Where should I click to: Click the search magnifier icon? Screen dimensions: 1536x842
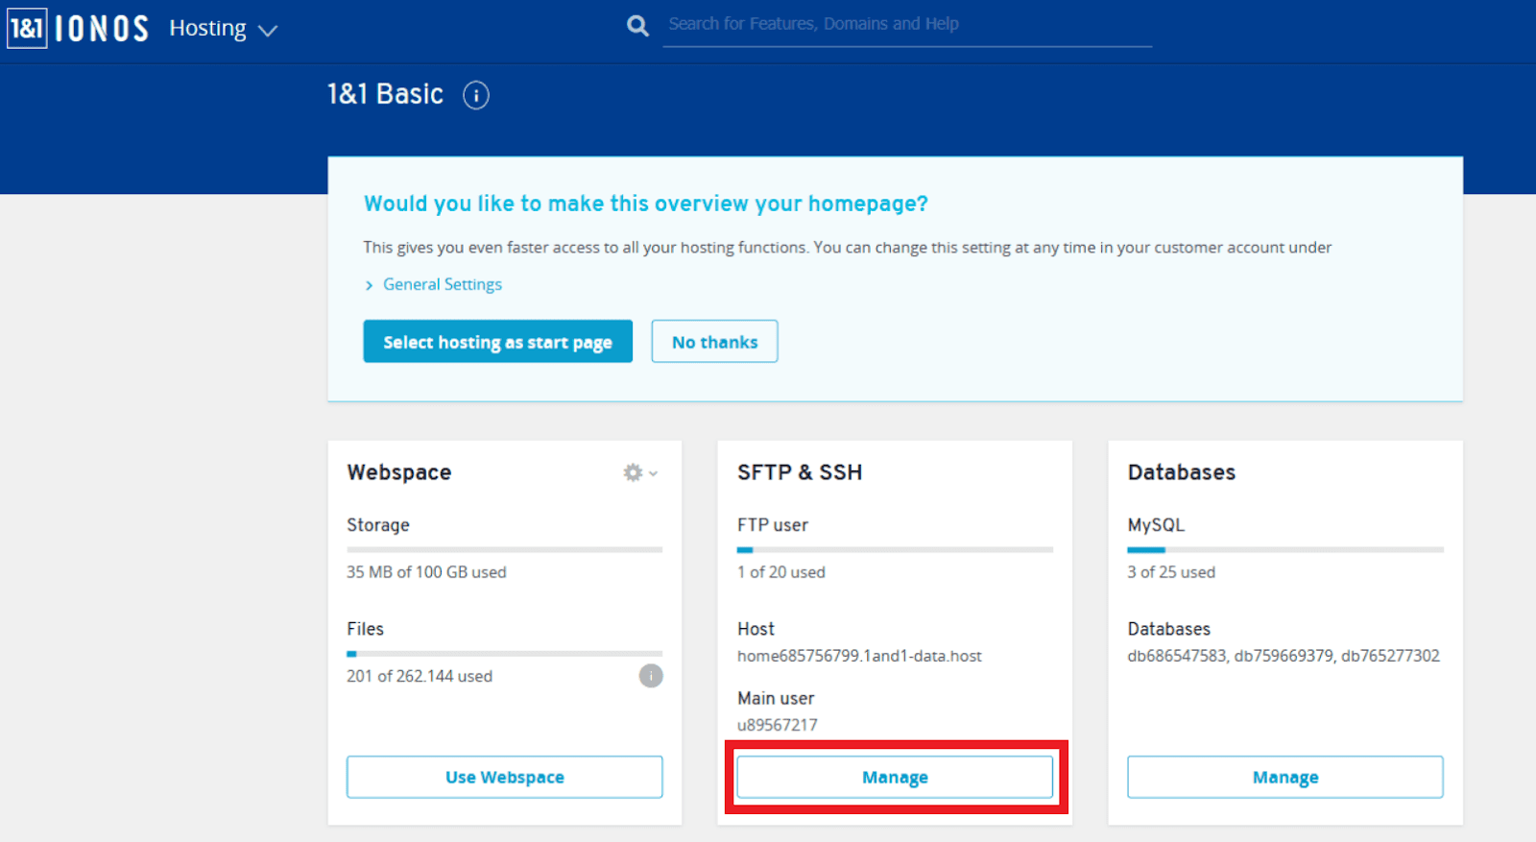(637, 25)
